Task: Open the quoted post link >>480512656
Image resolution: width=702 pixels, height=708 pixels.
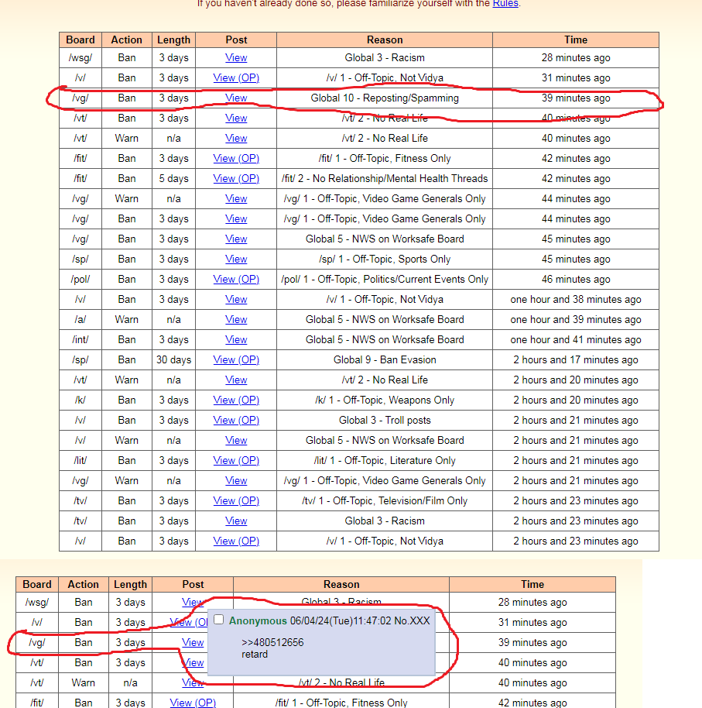Action: click(x=272, y=642)
